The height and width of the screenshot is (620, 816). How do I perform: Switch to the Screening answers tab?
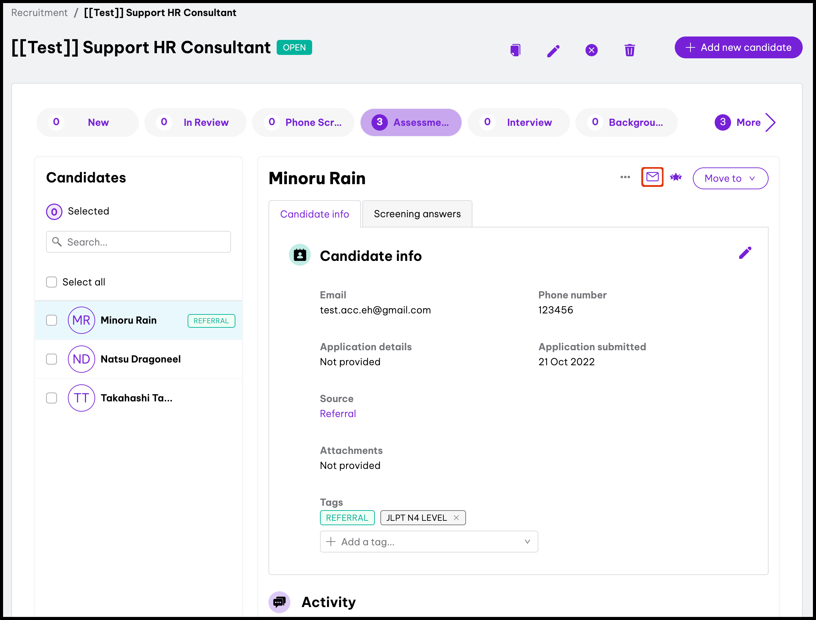click(417, 214)
